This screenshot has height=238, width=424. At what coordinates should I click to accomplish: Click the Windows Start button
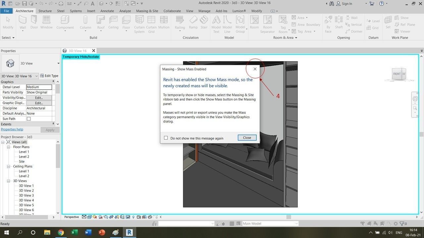coord(6,232)
